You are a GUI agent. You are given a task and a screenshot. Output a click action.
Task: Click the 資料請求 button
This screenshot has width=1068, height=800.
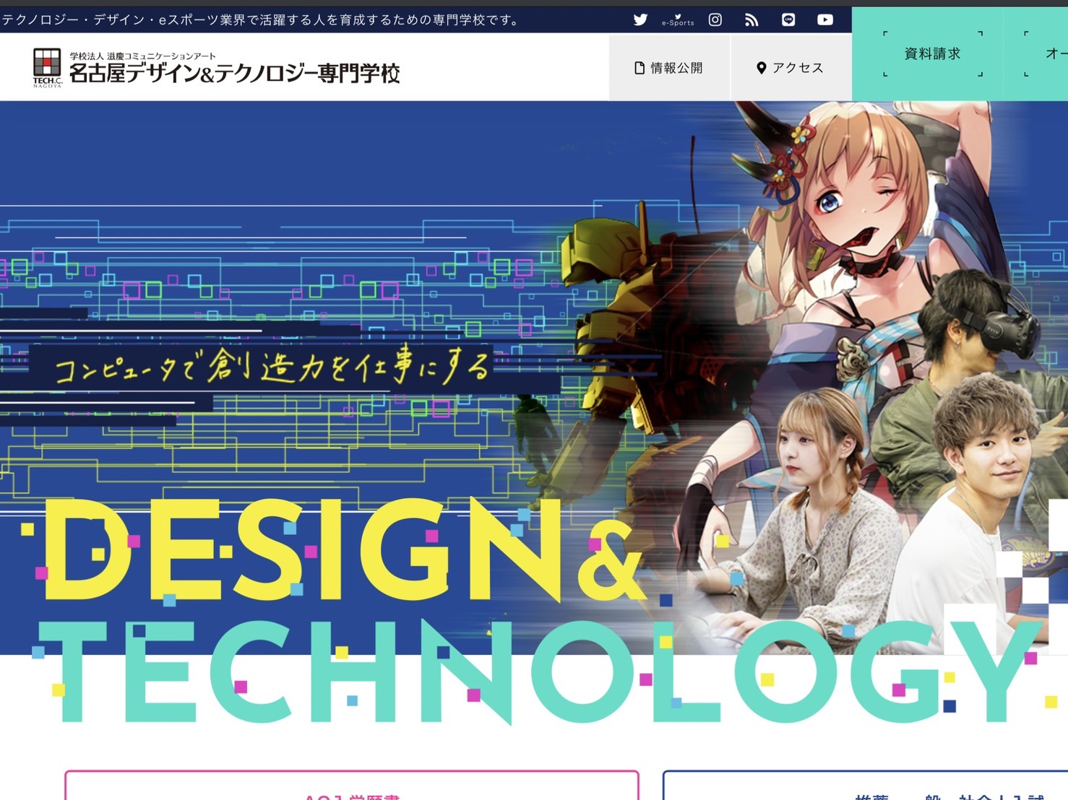(932, 54)
